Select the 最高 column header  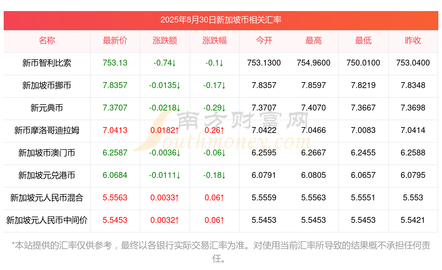pos(313,41)
